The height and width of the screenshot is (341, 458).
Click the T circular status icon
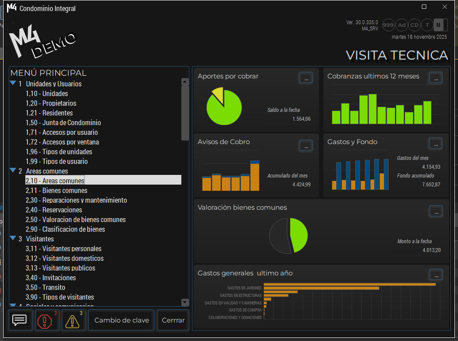pyautogui.click(x=427, y=25)
